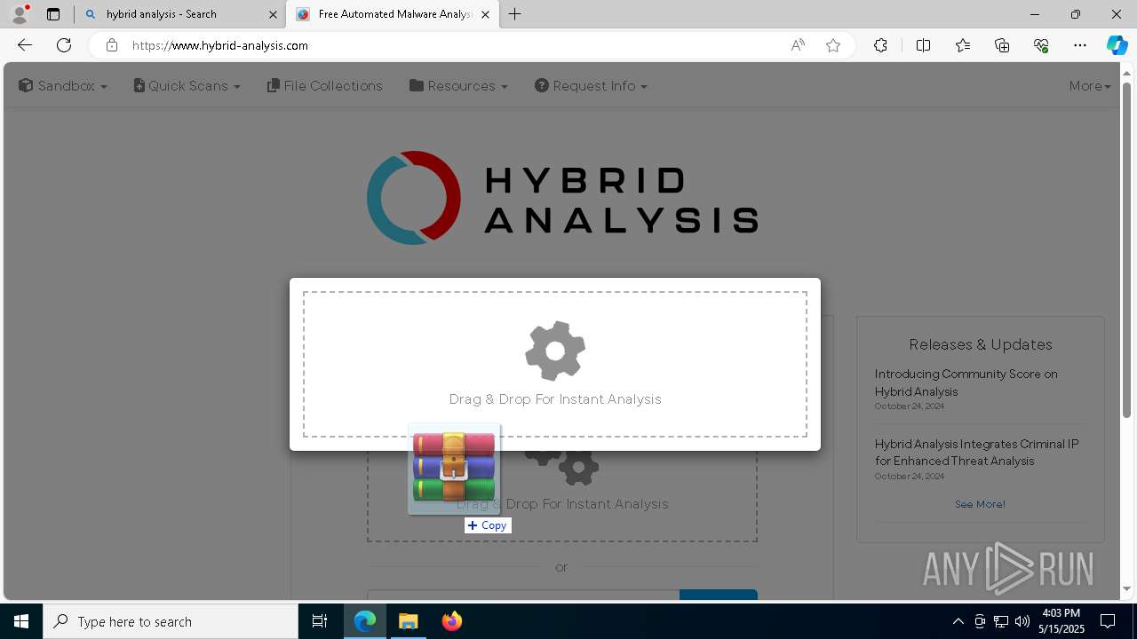Open 'Hybrid Analysis Integrates Criminal IP' article
1137x639 pixels.
pyautogui.click(x=976, y=453)
